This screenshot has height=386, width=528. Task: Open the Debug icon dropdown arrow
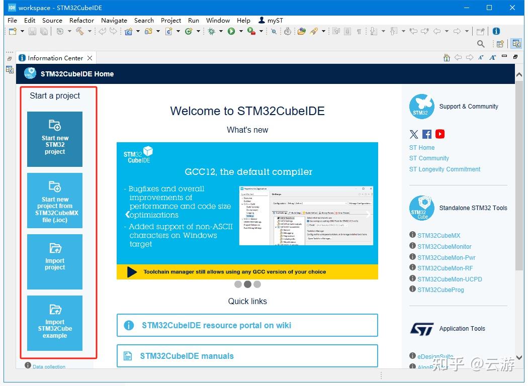[x=220, y=31]
